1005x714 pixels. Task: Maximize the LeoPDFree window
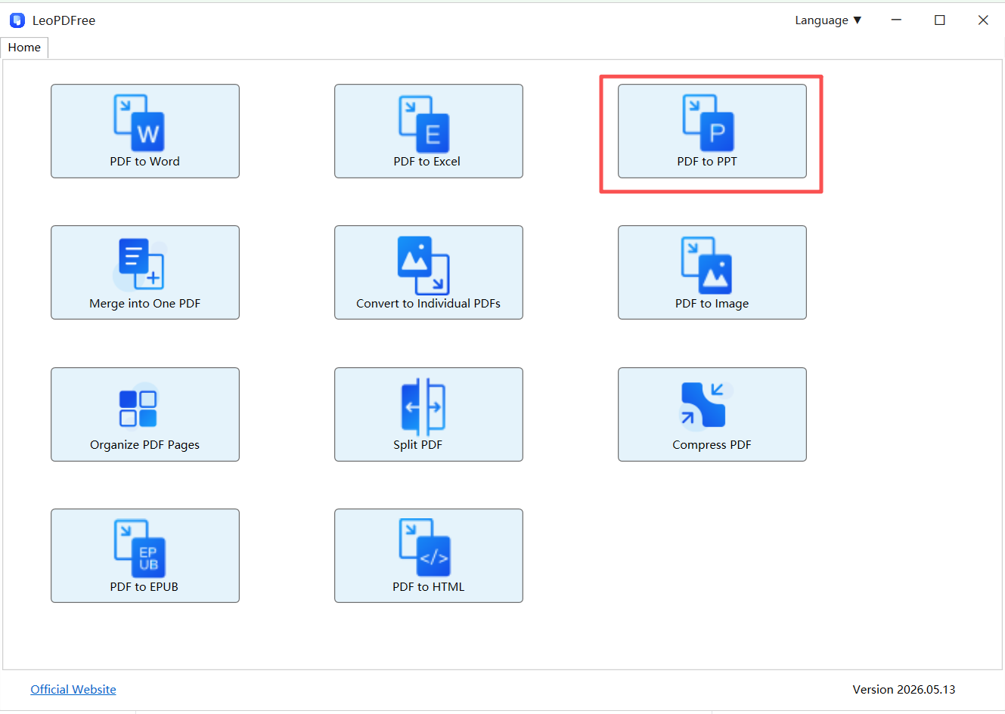tap(940, 20)
